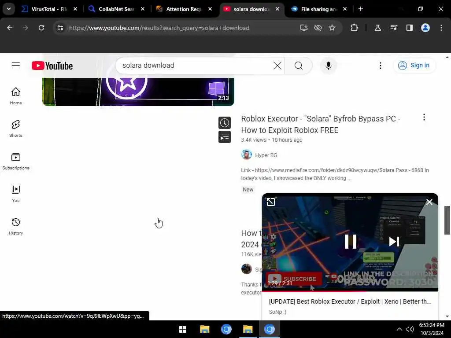Click the SoNp :) channel name

(277, 312)
